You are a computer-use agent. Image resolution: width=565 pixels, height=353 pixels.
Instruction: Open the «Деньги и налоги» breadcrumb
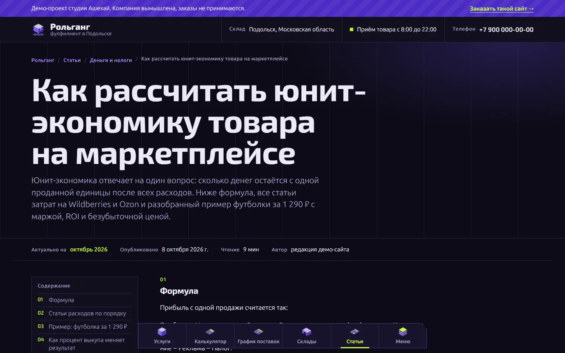click(111, 60)
